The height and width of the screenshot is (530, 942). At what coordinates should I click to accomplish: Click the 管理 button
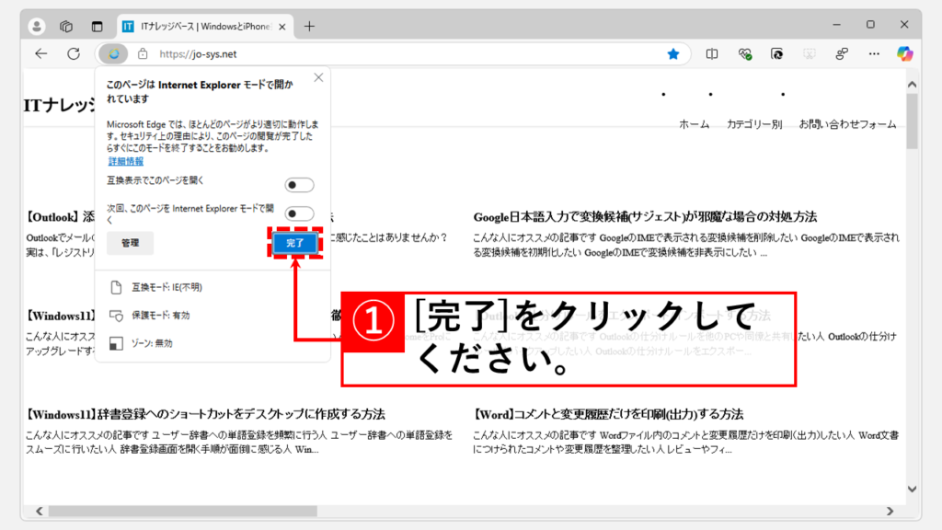[x=130, y=243]
